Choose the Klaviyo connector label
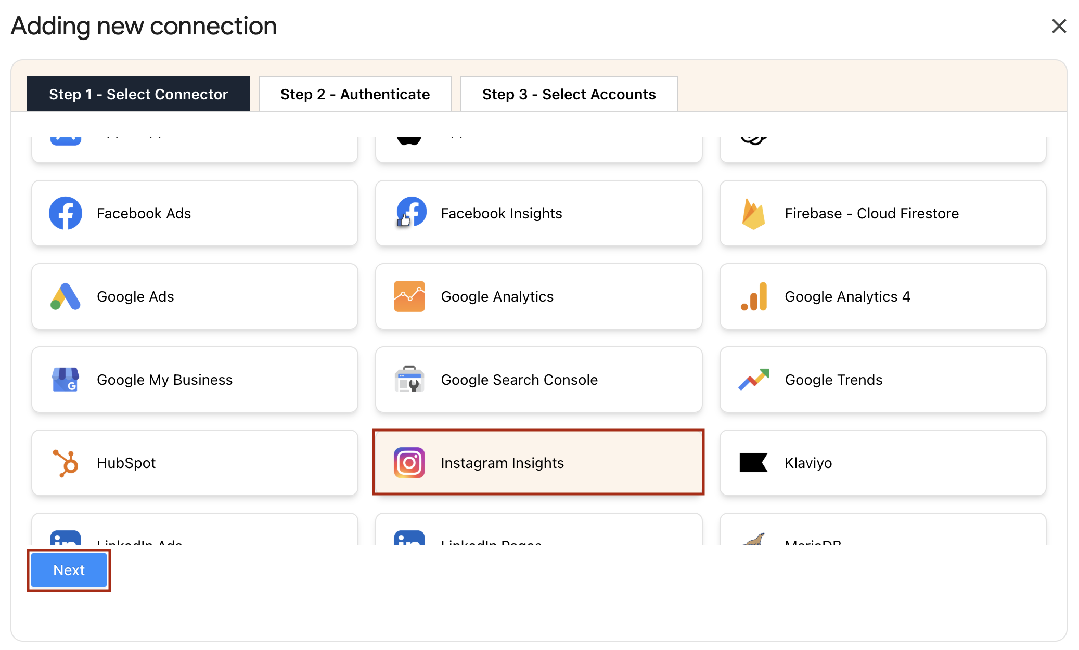The image size is (1079, 650). pos(808,463)
